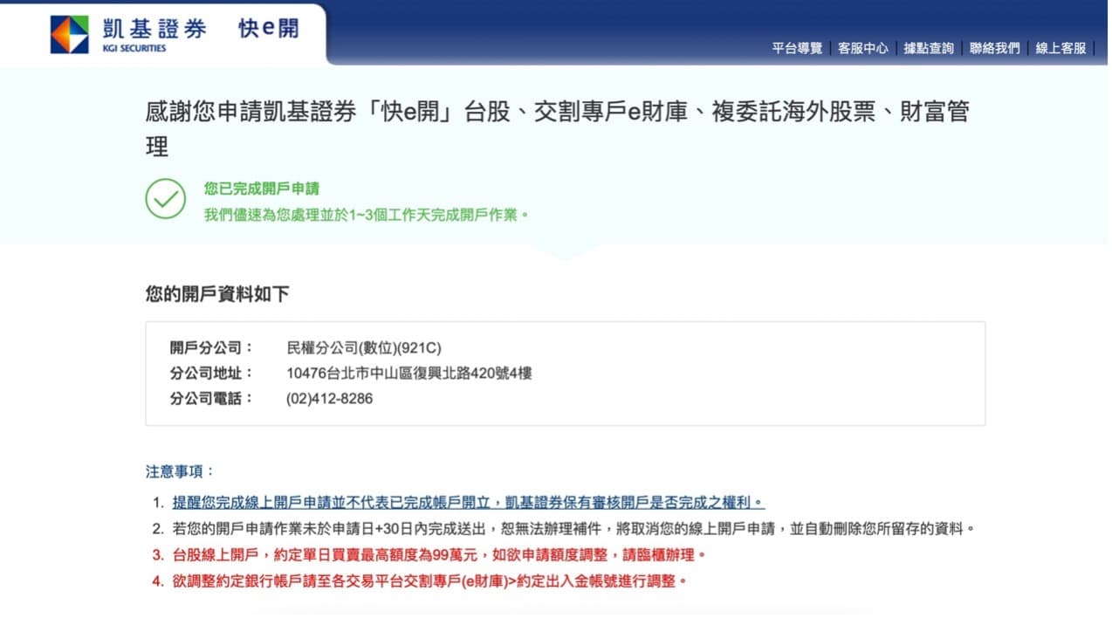
Task: Click the 注意事項 notes heading
Action: pyautogui.click(x=180, y=471)
